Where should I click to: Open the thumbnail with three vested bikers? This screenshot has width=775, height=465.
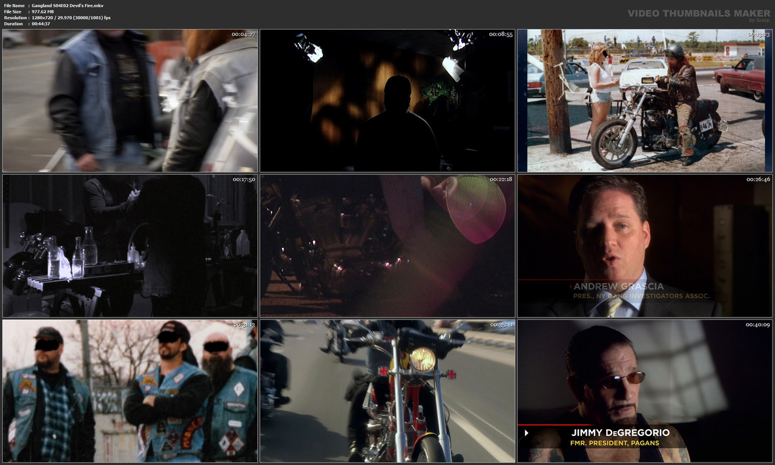coord(130,391)
